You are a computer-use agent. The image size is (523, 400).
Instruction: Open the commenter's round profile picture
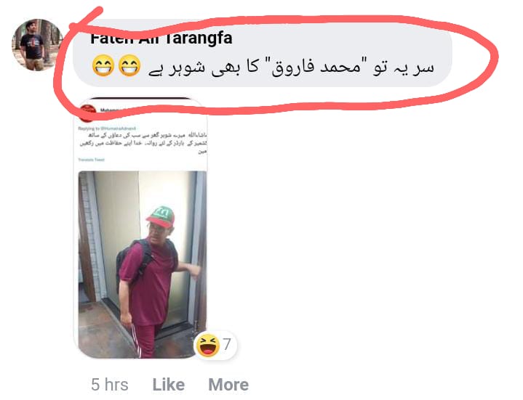tap(37, 45)
